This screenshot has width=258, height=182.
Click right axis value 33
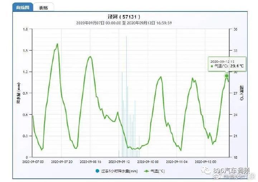tap(235, 51)
